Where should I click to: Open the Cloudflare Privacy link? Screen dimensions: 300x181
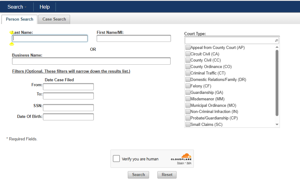(x=180, y=163)
